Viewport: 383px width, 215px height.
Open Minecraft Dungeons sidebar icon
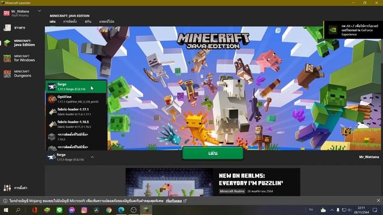7,73
